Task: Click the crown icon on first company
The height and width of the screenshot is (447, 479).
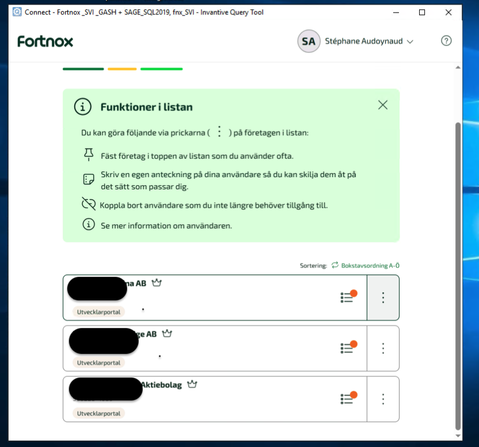Action: tap(157, 283)
